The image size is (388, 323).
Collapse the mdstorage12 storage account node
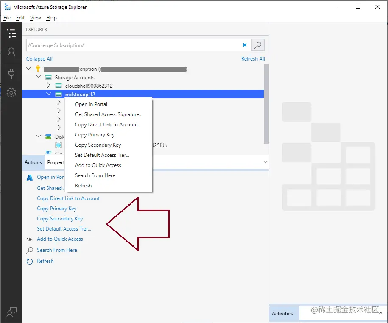pos(48,94)
